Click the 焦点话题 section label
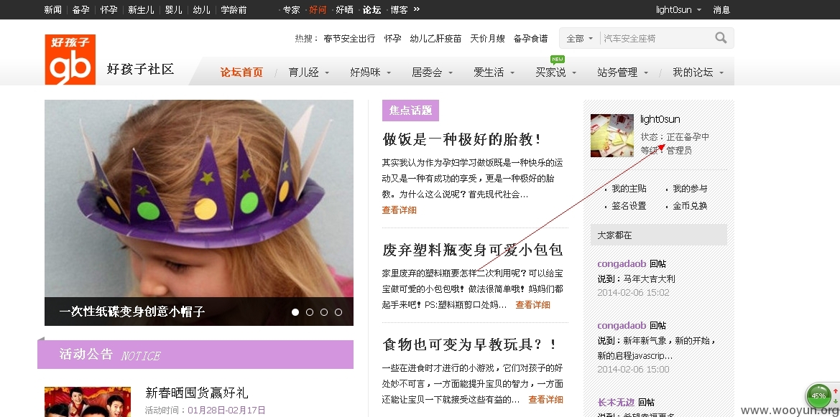Image resolution: width=840 pixels, height=417 pixels. 410,111
